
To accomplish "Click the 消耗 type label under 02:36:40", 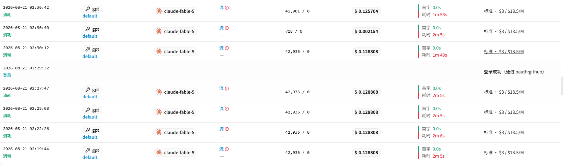I will point(7,35).
